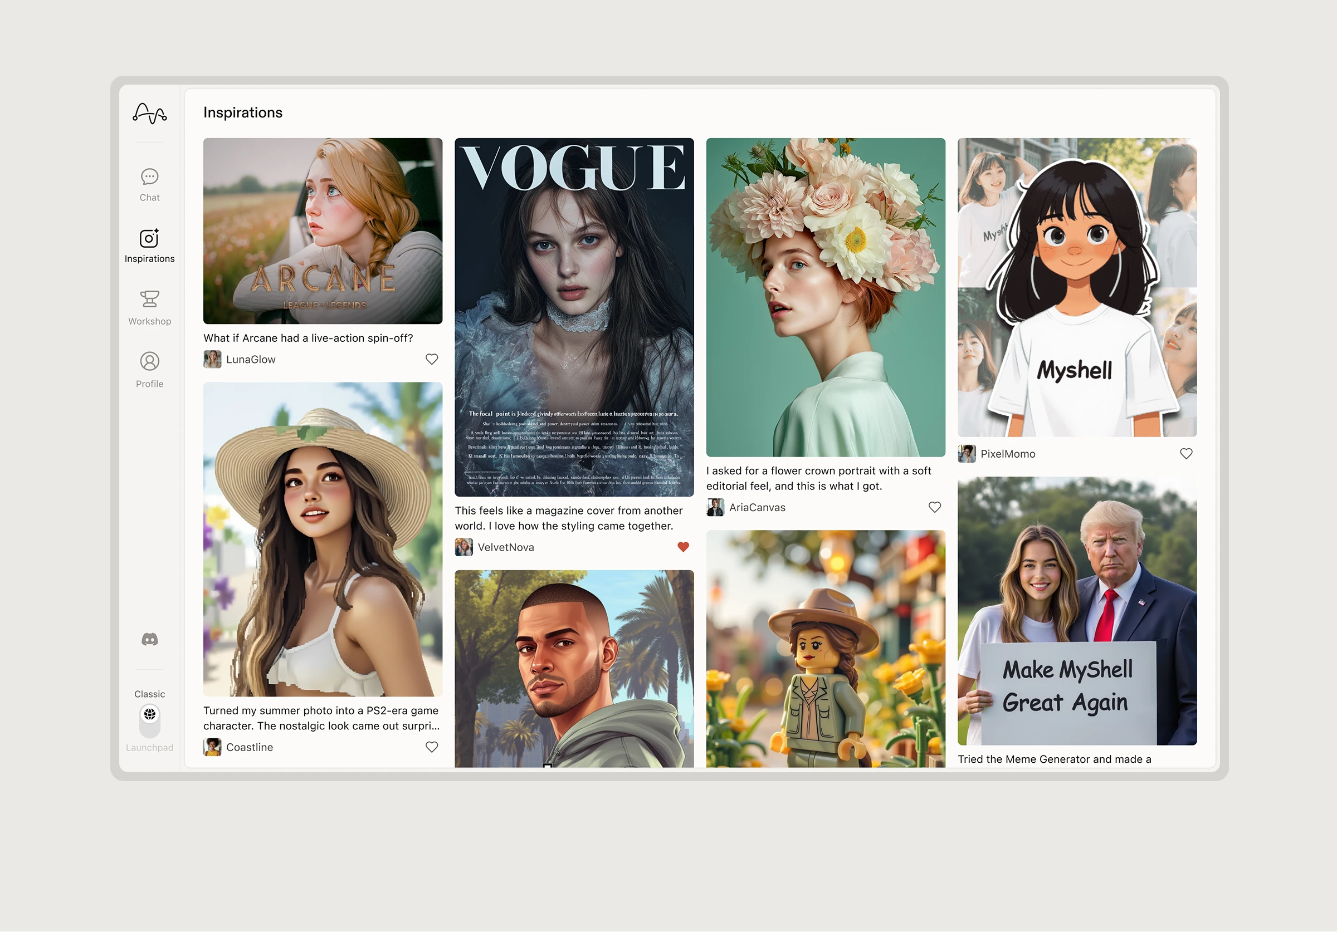1337x932 pixels.
Task: Open the MyShell logo home icon
Action: point(150,113)
